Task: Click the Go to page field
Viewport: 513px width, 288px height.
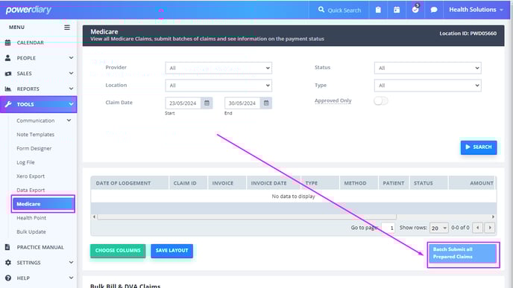Action: pos(388,228)
